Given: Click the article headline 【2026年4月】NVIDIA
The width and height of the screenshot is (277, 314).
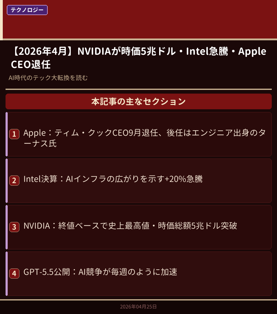Looking at the screenshot, I should [138, 58].
